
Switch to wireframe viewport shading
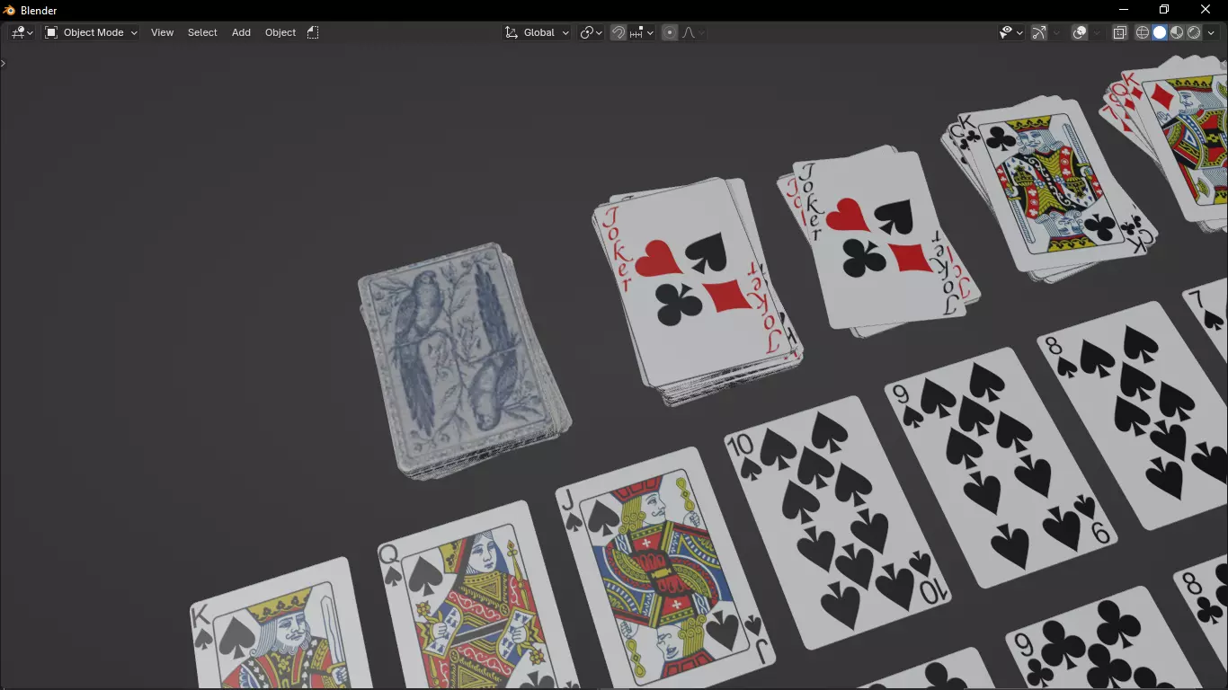point(1143,32)
